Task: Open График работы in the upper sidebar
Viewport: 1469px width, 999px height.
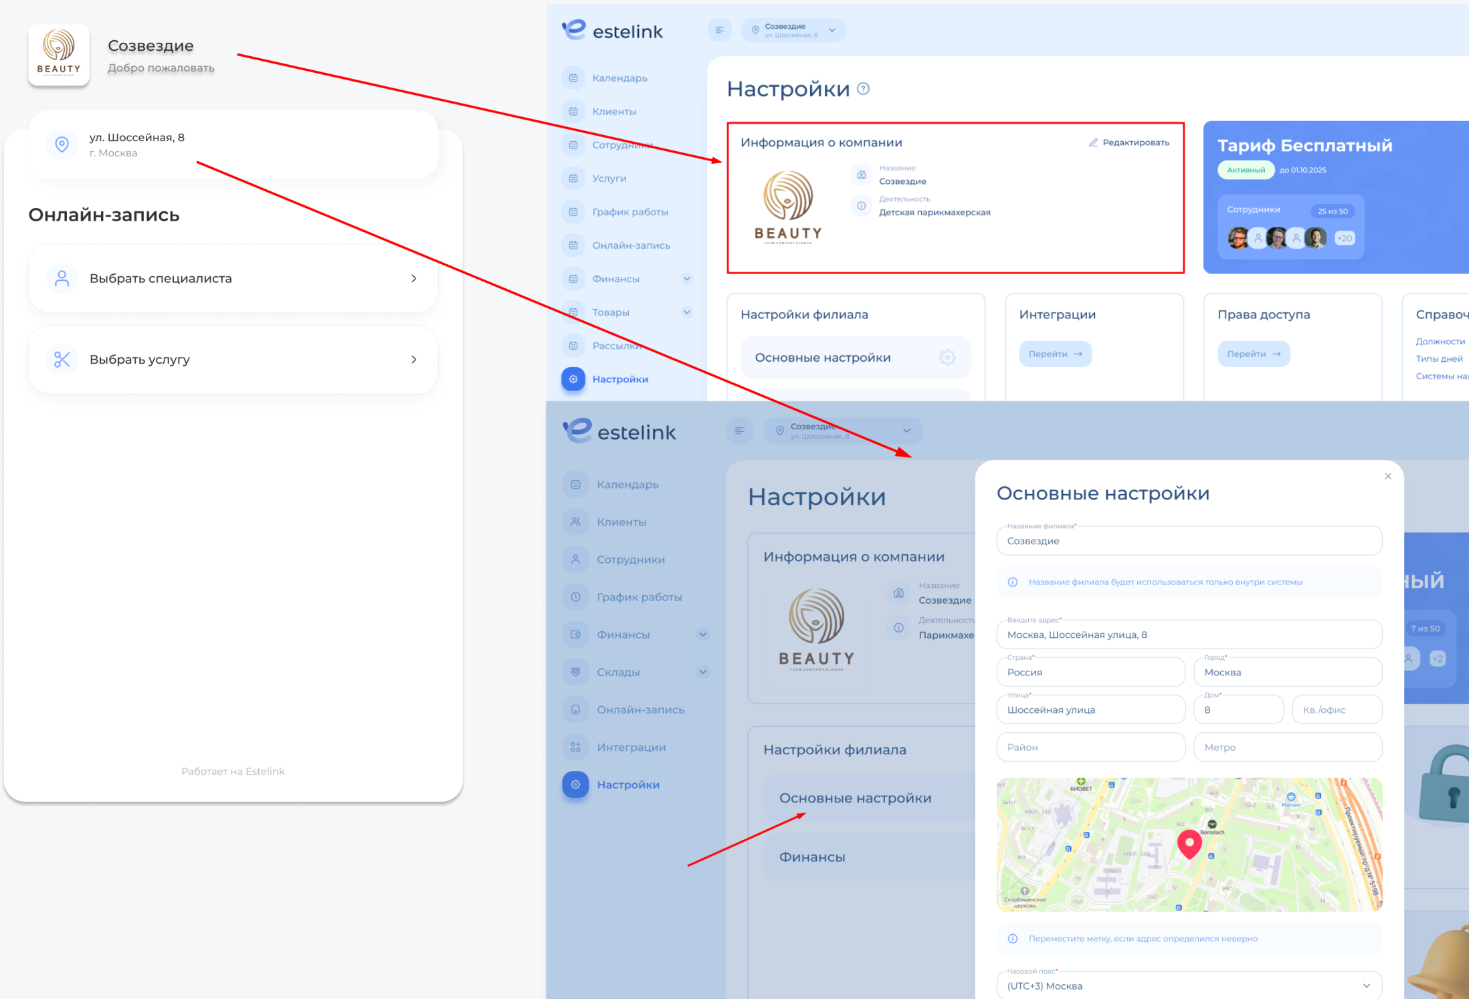Action: pos(629,212)
